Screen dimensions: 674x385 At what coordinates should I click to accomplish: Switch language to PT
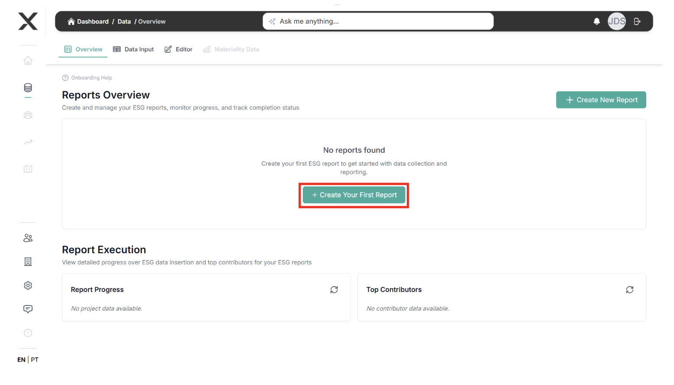[x=35, y=359]
